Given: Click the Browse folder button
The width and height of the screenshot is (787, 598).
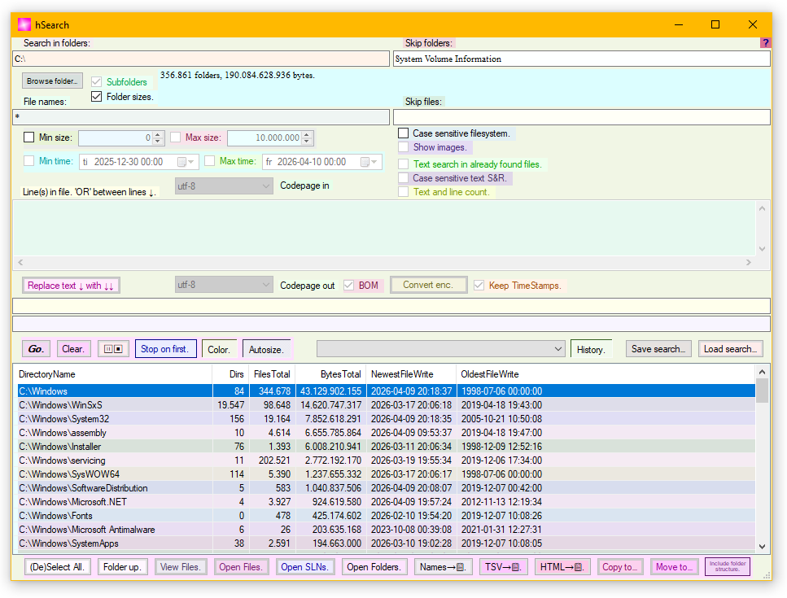Looking at the screenshot, I should tap(52, 81).
